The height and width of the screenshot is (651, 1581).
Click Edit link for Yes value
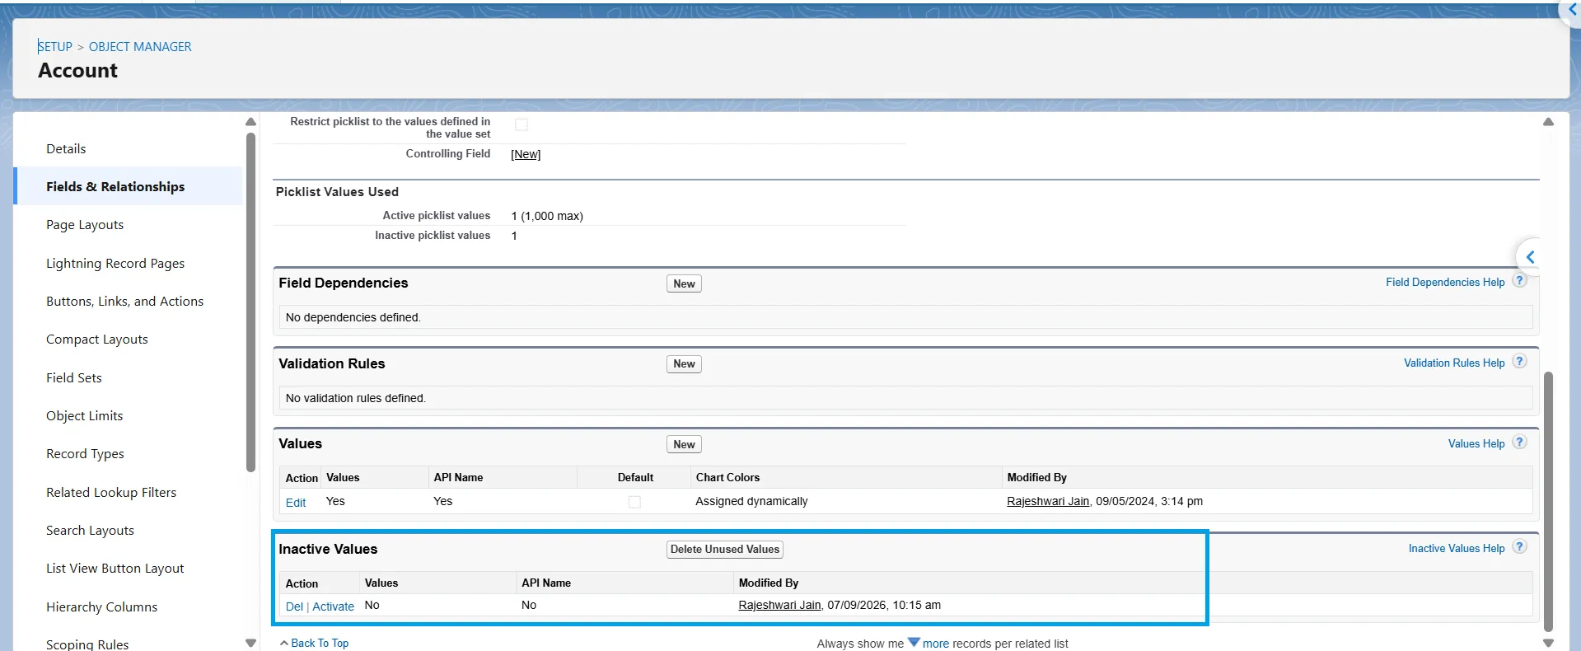pos(296,503)
